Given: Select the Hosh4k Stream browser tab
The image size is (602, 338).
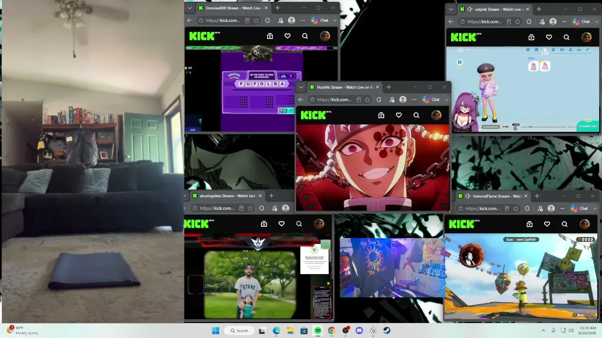Looking at the screenshot, I should click(345, 87).
